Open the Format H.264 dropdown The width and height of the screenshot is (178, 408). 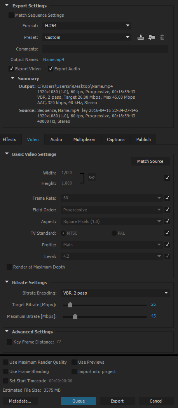(87, 26)
